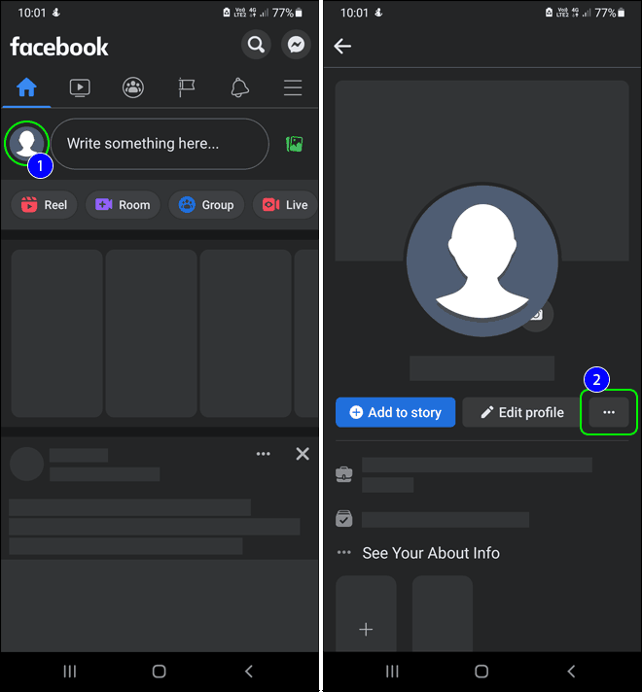Open Messenger chat icon
The image size is (642, 692).
pyautogui.click(x=296, y=44)
